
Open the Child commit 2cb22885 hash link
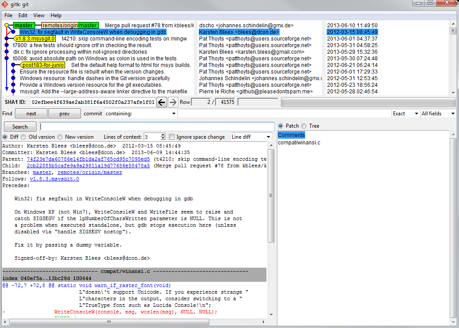click(x=88, y=166)
